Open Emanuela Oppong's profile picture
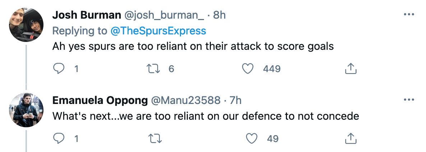This screenshot has width=426, height=152. [26, 110]
